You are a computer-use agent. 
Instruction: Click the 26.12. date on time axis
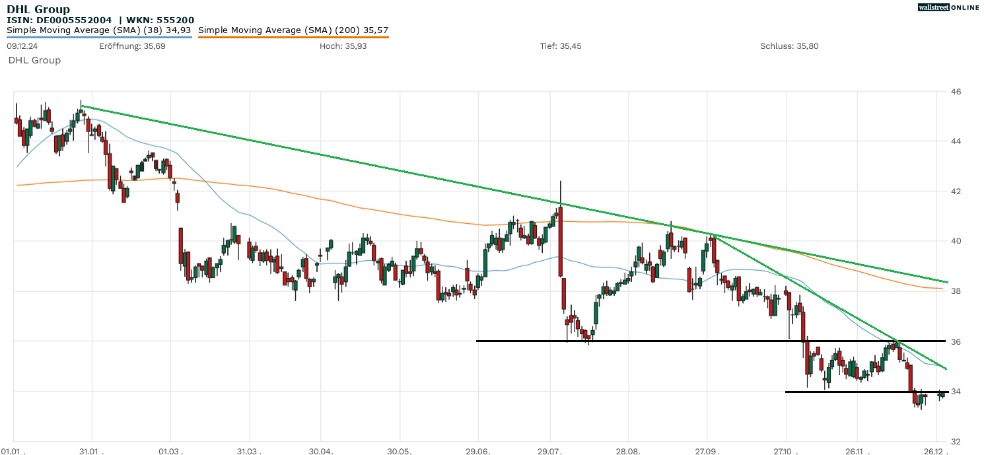click(x=936, y=450)
